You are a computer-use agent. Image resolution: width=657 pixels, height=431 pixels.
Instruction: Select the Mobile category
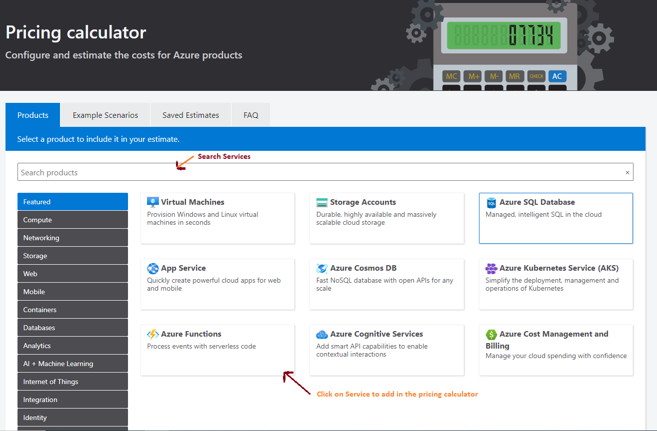click(72, 292)
